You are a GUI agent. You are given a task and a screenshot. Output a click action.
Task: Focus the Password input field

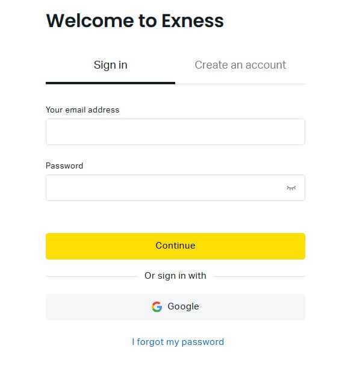click(x=175, y=188)
